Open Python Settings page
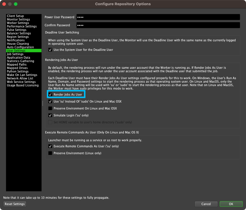This screenshot has height=210, width=246. (24, 71)
